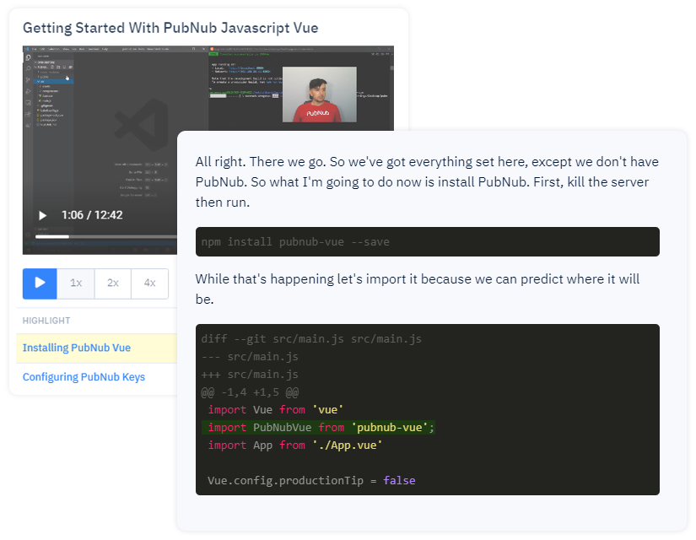
Task: Click the transcript paragraph starting All right
Action: [x=427, y=181]
